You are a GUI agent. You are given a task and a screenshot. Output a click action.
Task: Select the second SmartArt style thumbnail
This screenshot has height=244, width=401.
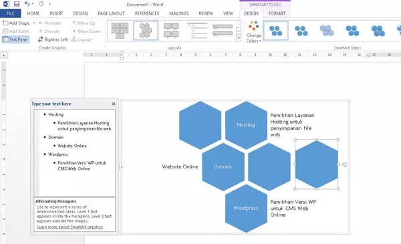(x=301, y=31)
